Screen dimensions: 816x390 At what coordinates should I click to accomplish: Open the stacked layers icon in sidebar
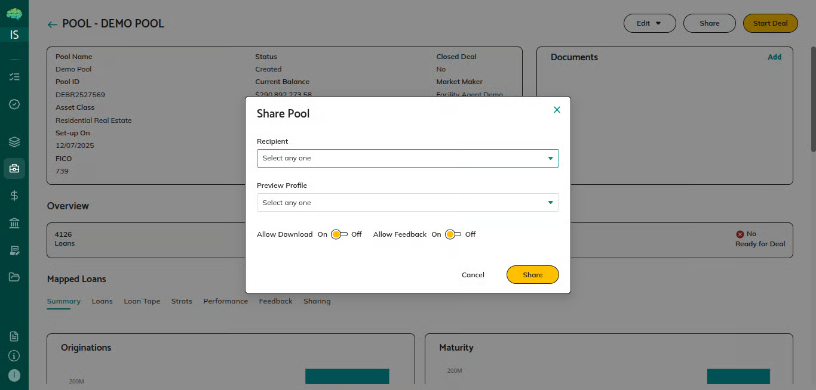[14, 142]
